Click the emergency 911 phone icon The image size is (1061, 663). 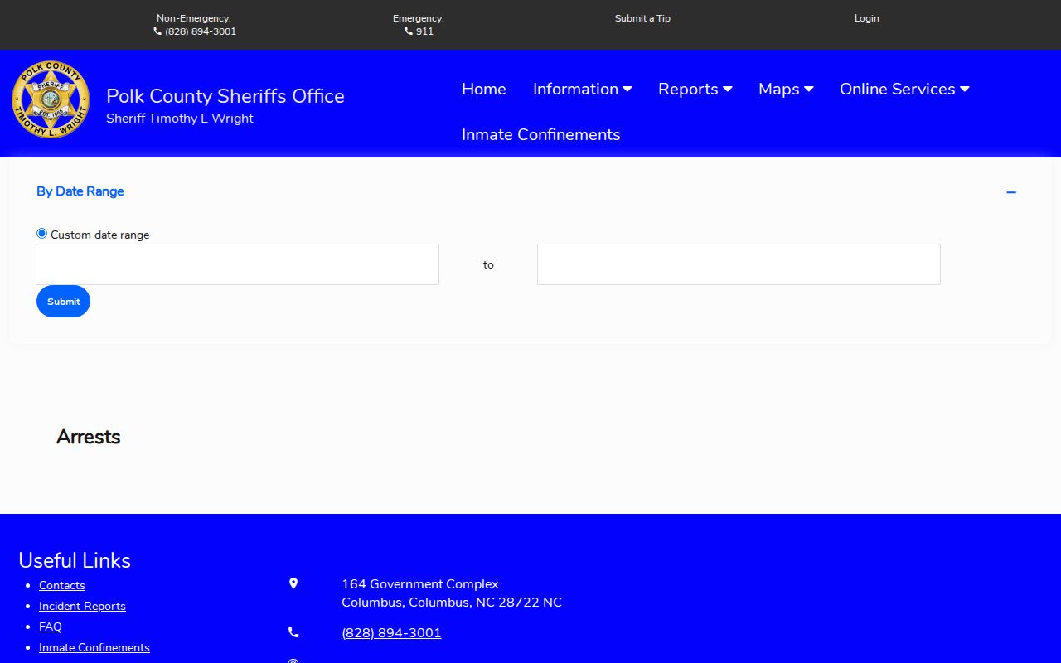[409, 31]
